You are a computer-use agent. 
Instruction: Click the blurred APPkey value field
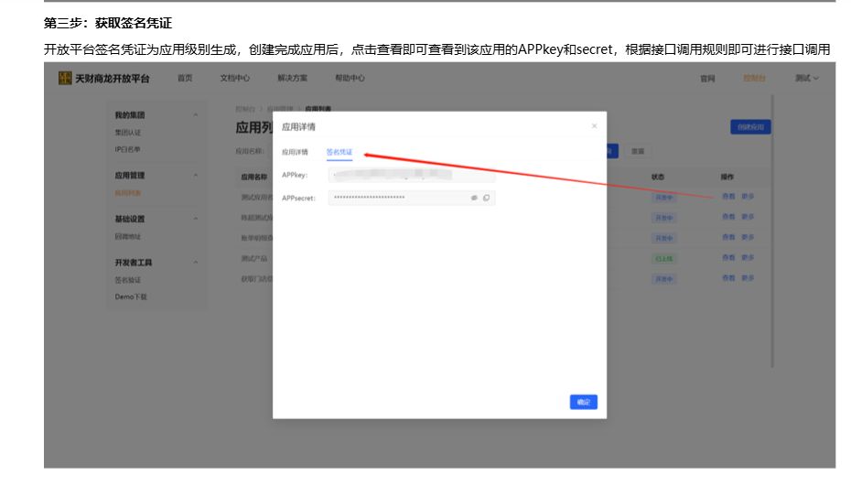pyautogui.click(x=412, y=175)
